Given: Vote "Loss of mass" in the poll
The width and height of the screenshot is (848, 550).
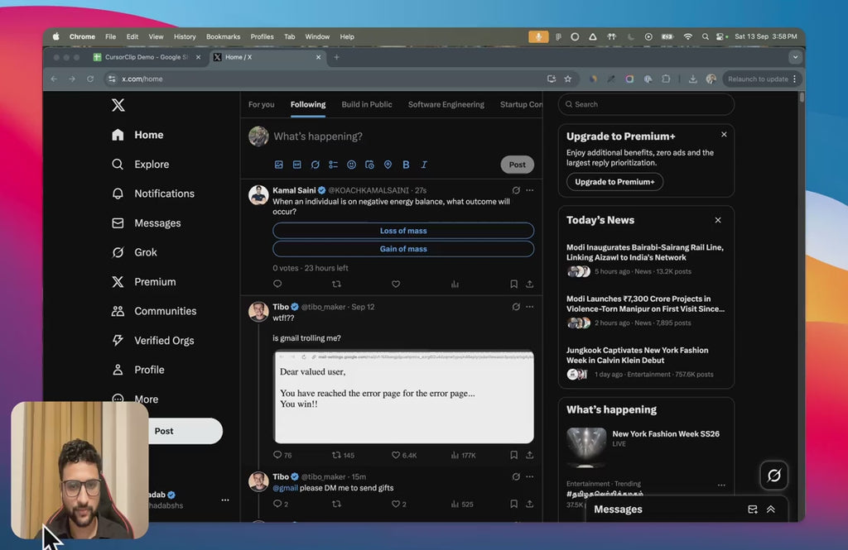Looking at the screenshot, I should tap(403, 231).
